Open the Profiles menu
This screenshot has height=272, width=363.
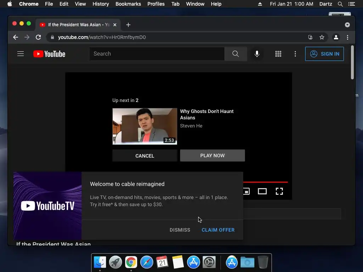coord(156,4)
